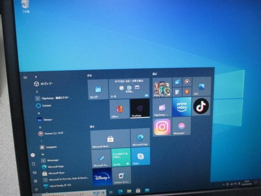Viewport: 261px width, 196px height.
Task: Open Instagram from the app list
Action: point(48,147)
